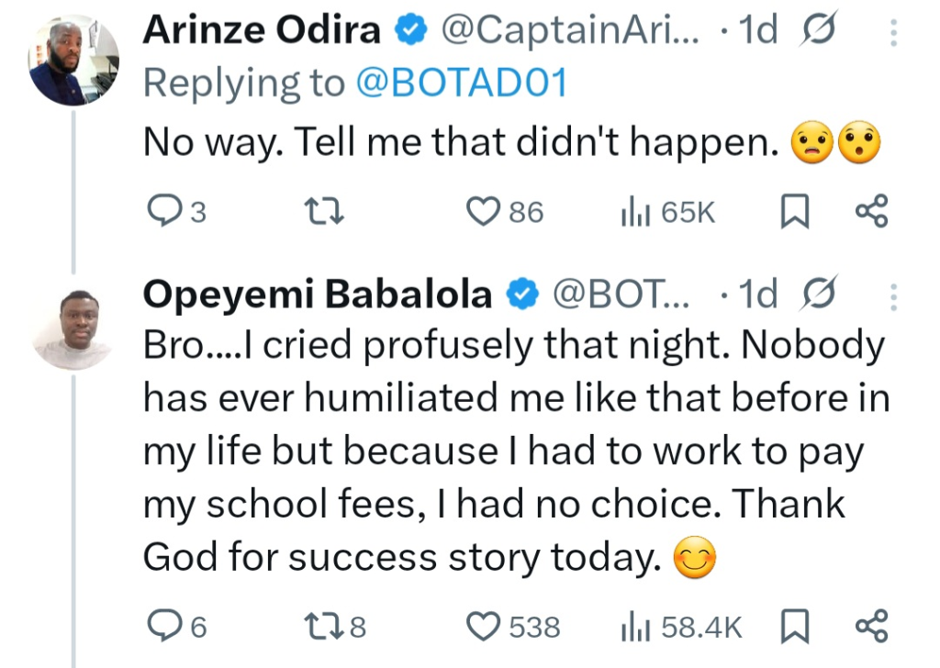Like Opeyemi Babalola's tweet with 538 likes
940x668 pixels.
coord(482,627)
